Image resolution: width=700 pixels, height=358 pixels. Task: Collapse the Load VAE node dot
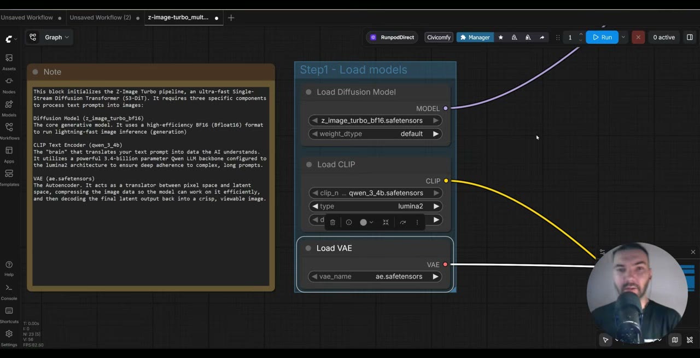[308, 248]
